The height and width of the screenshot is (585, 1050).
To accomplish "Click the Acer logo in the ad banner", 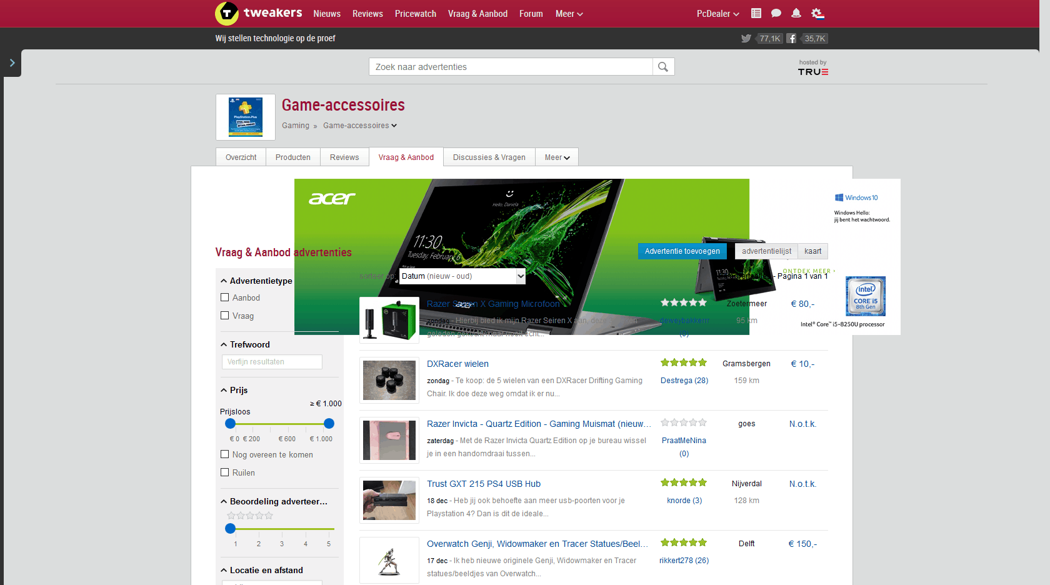I will pyautogui.click(x=332, y=198).
